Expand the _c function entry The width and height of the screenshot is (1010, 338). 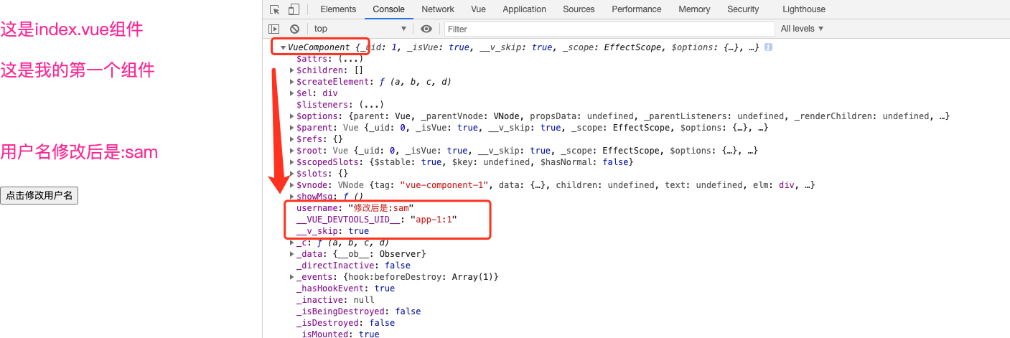(291, 243)
